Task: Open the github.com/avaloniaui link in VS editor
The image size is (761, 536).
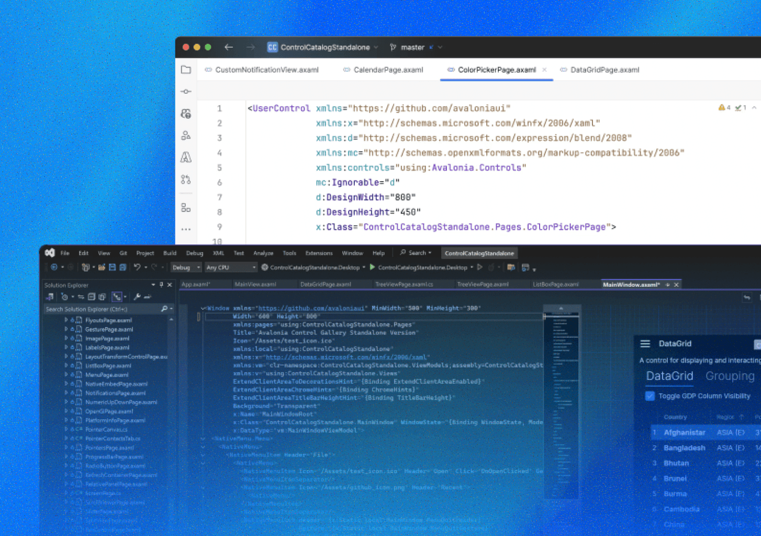Action: (x=311, y=308)
